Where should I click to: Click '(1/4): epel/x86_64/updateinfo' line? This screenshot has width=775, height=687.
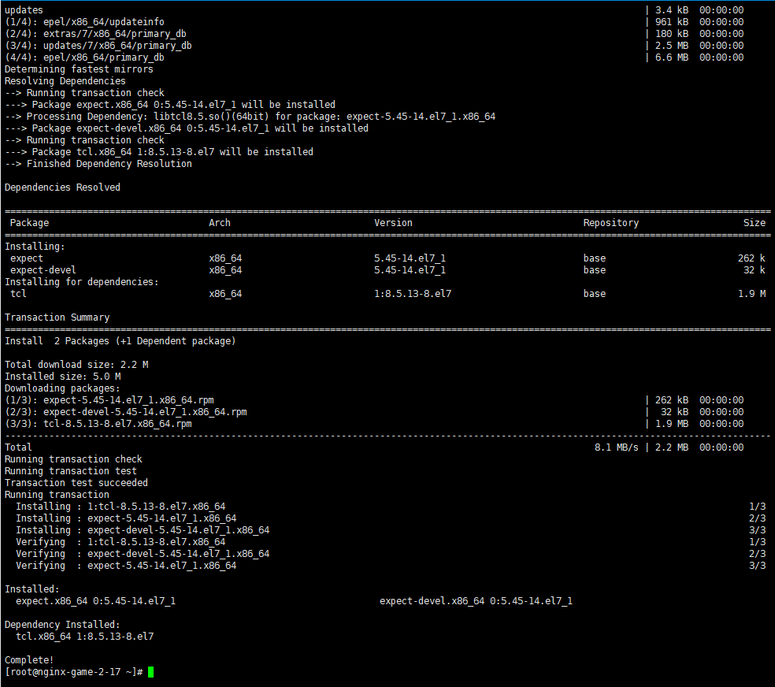pos(84,22)
